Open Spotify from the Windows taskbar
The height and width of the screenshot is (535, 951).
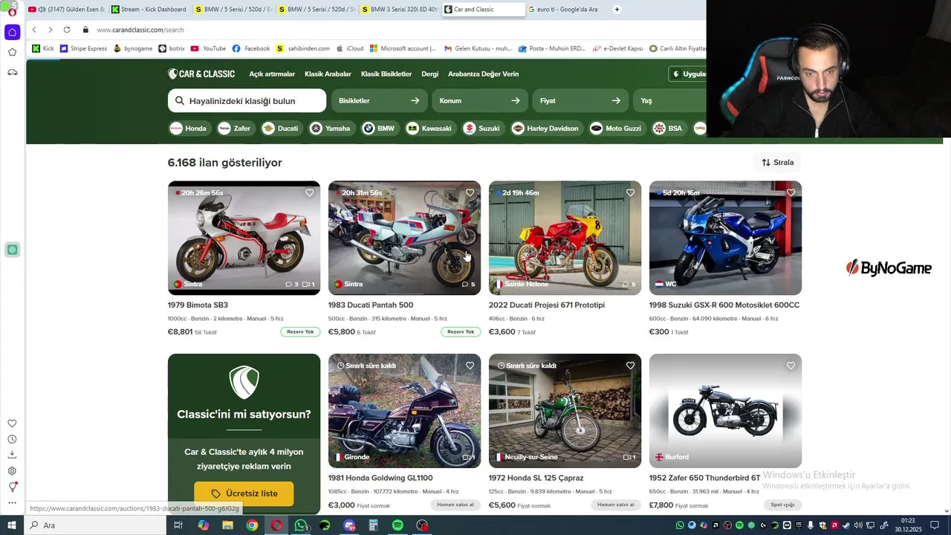tap(397, 525)
